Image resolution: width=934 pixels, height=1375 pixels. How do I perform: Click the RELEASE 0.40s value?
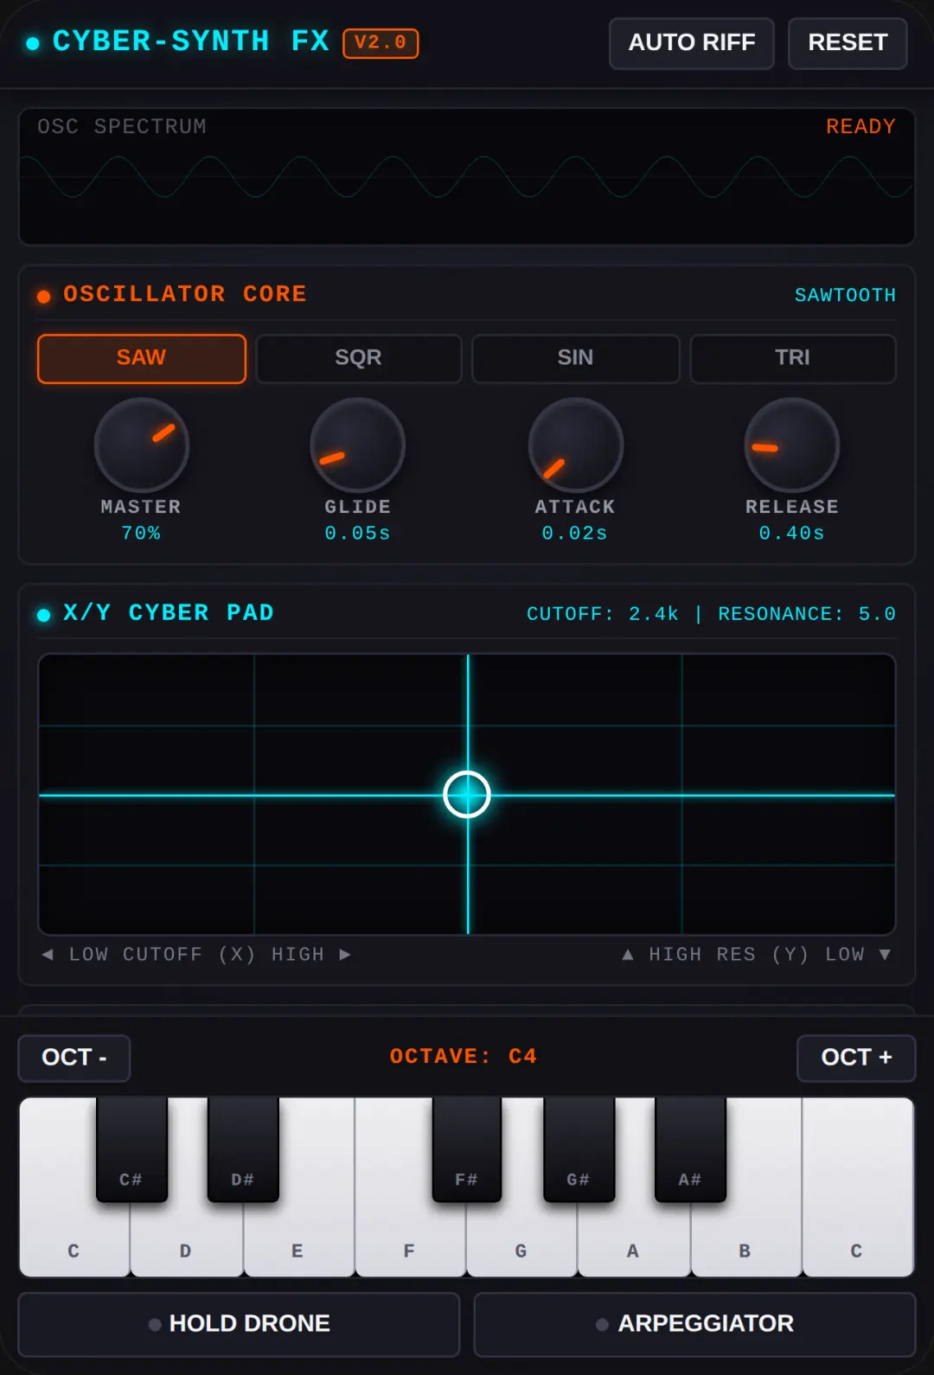792,534
